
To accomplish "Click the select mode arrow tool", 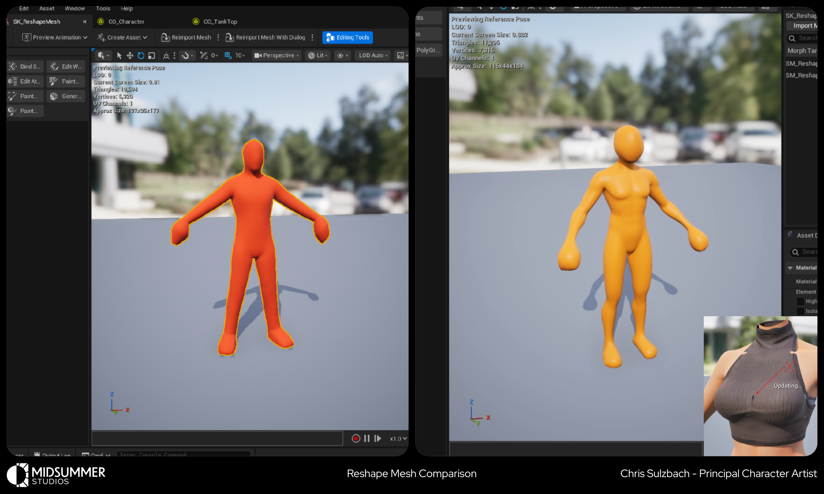I will 119,56.
